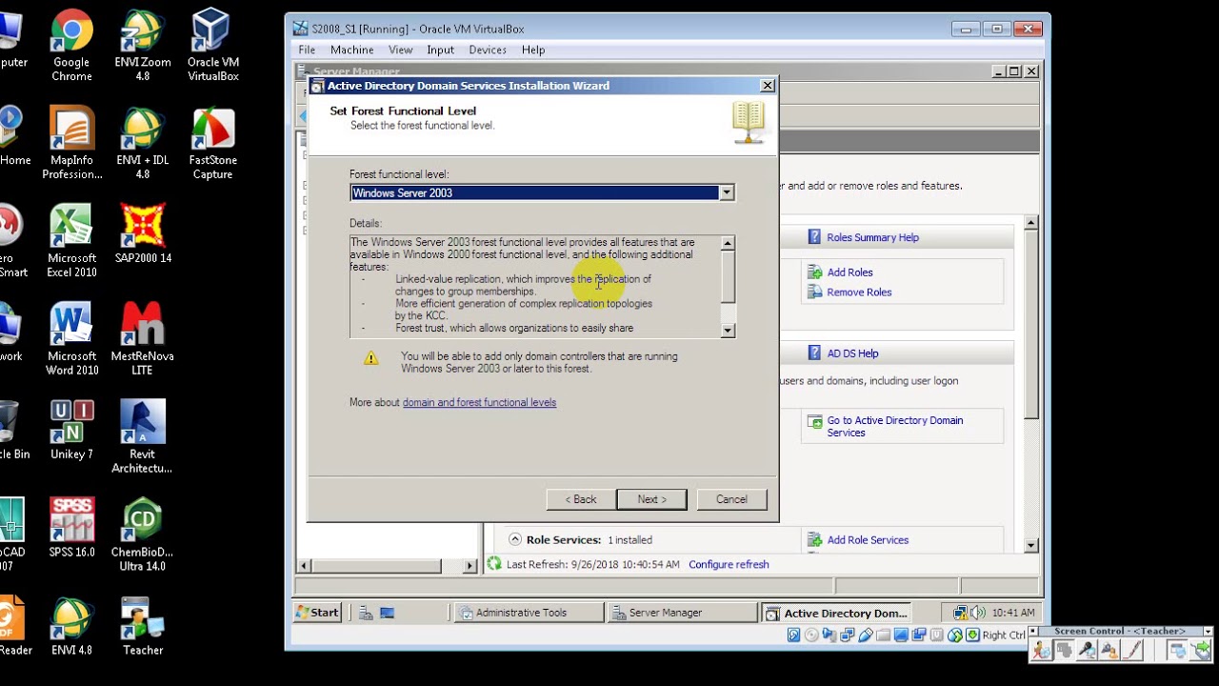Click the guest Start button

click(x=318, y=613)
